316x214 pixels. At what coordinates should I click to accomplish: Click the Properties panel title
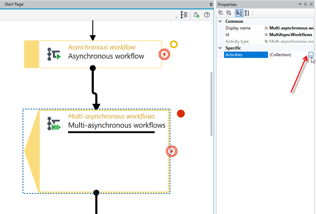tap(227, 5)
